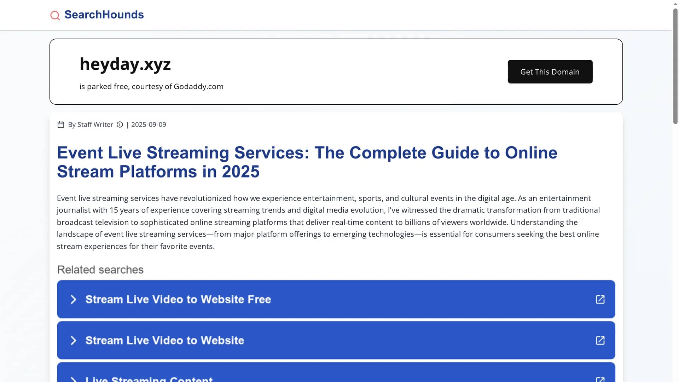Open the info icon next to Staff Writer

[120, 125]
